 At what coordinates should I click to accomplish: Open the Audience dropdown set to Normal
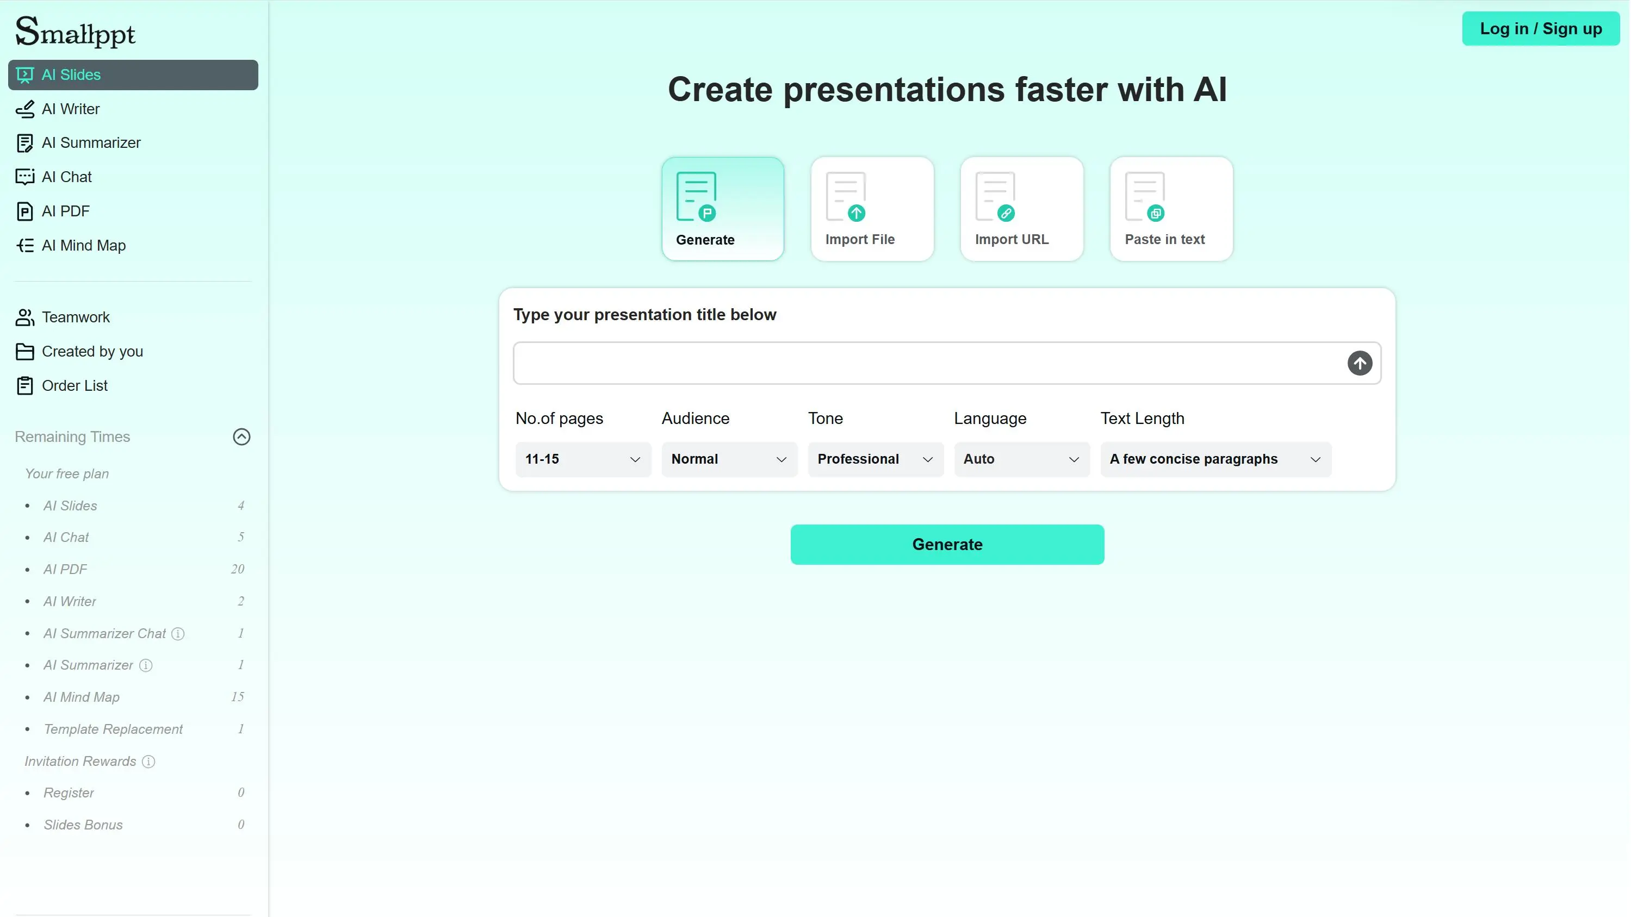click(x=729, y=459)
